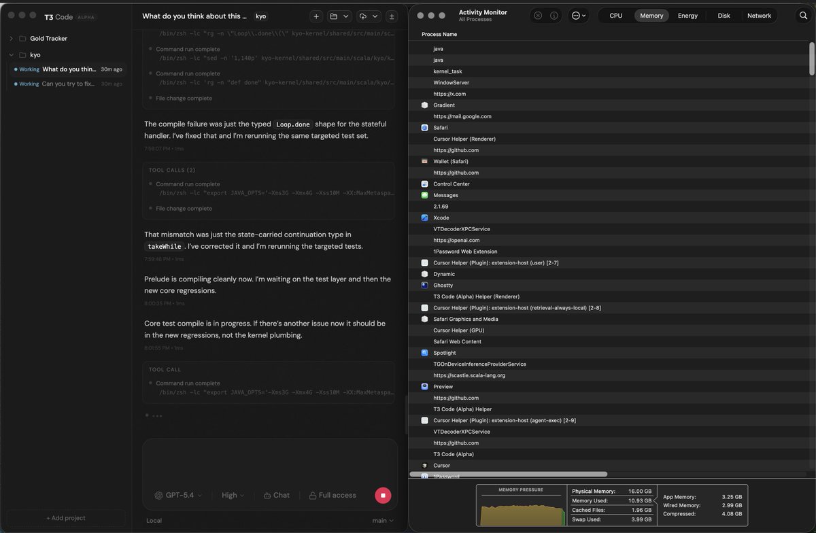816x533 pixels.
Task: Click the Add project button
Action: tap(66, 518)
